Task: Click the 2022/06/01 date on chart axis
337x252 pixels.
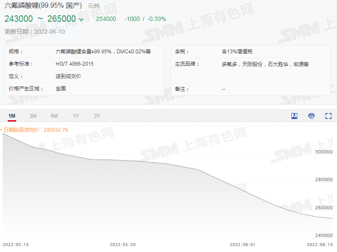Action: [x=242, y=245]
